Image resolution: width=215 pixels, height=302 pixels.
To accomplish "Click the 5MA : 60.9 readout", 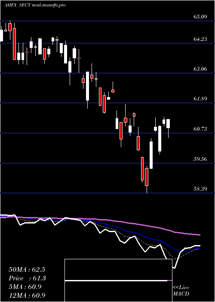I will pyautogui.click(x=25, y=287).
